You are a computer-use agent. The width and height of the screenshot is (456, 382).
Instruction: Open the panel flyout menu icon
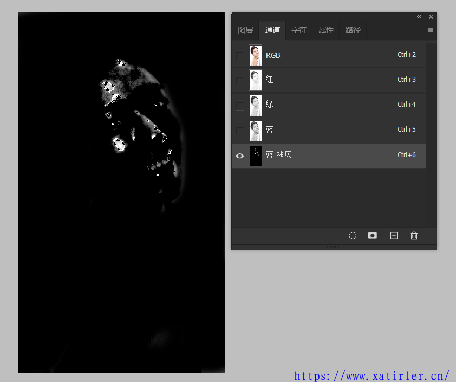pyautogui.click(x=431, y=30)
